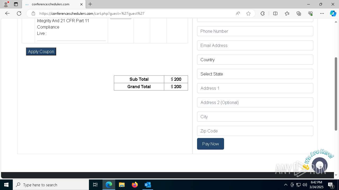
Task: Click the taskbar search box
Action: point(51,185)
